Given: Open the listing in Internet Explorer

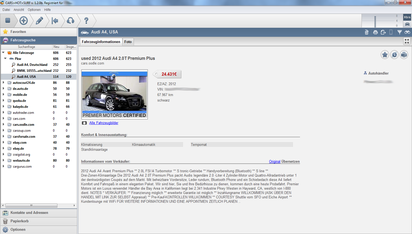Looking at the screenshot, I should [394, 55].
